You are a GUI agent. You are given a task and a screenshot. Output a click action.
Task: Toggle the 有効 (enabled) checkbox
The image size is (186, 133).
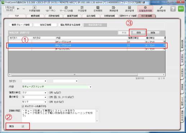[x=23, y=127]
